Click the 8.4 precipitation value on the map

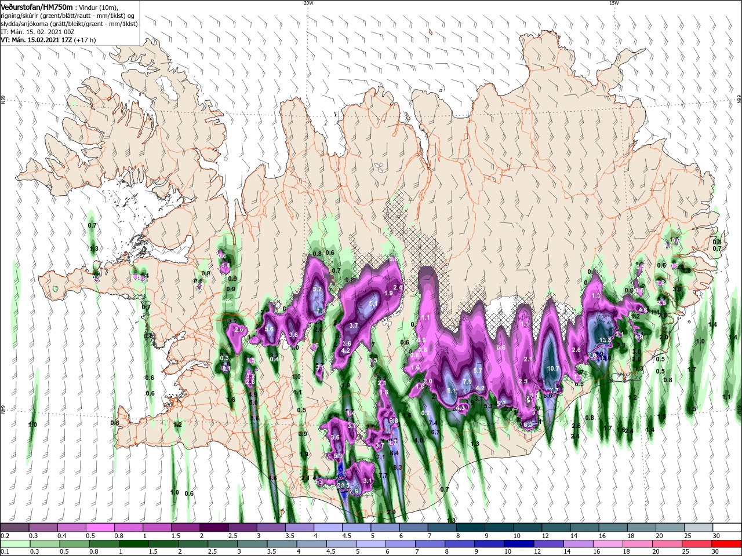tap(394, 453)
